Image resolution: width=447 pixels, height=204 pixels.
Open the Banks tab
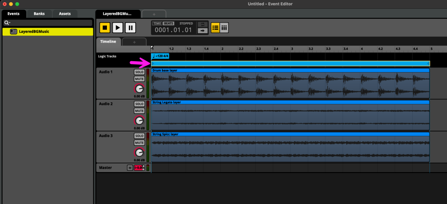click(x=39, y=14)
